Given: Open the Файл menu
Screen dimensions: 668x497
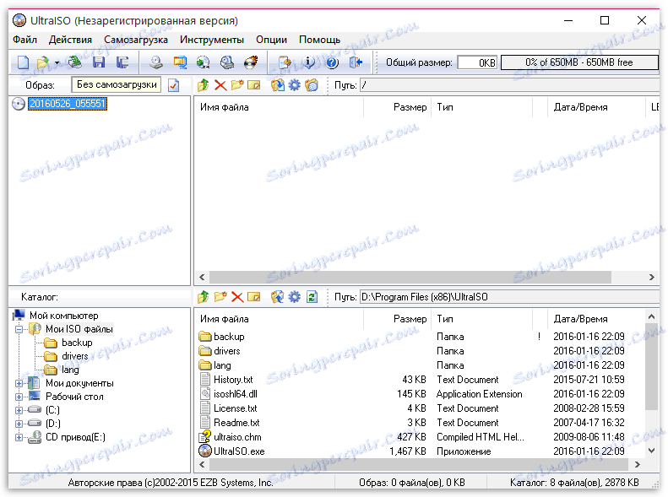Looking at the screenshot, I should coord(24,40).
